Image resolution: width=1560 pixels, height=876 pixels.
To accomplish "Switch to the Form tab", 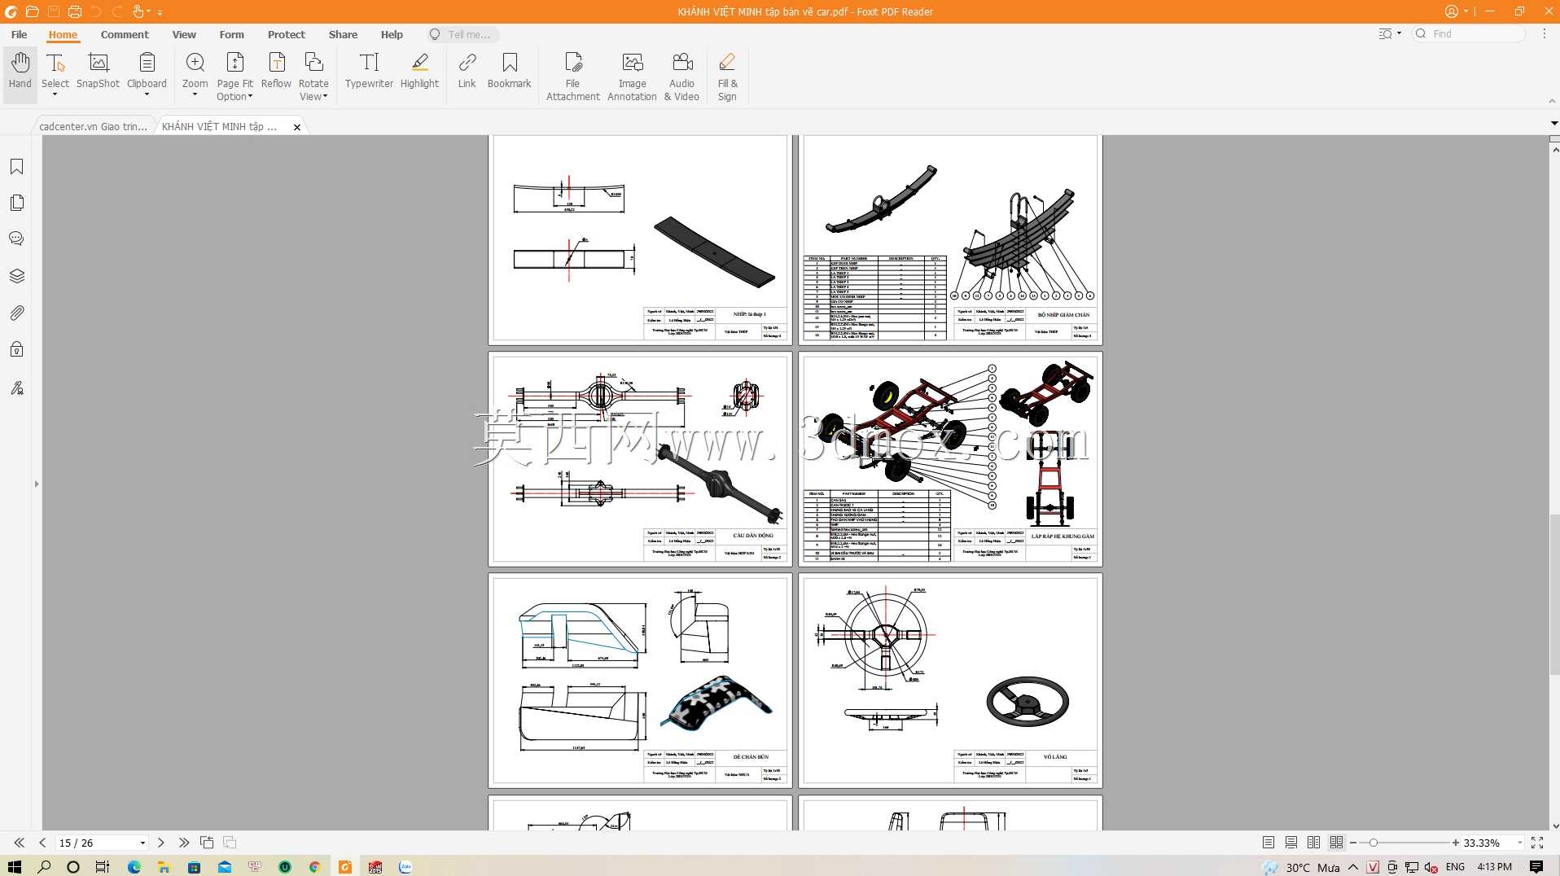I will (231, 34).
